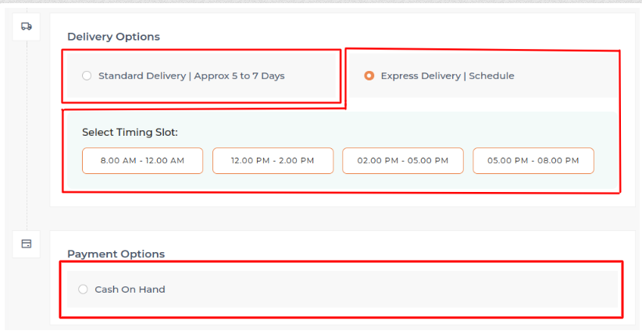Click the Delivery Options heading
The image size is (642, 334).
(x=113, y=37)
